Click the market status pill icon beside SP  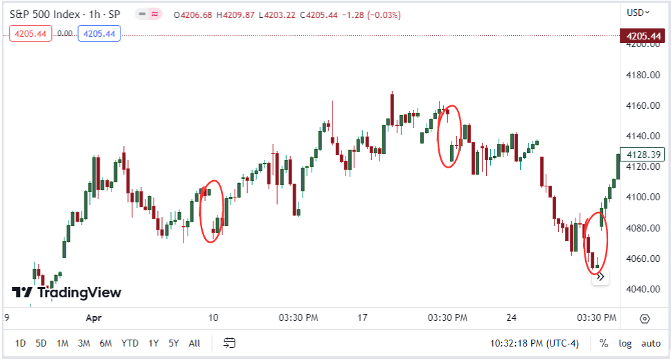pos(148,14)
